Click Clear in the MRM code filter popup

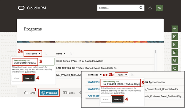click(17, 78)
